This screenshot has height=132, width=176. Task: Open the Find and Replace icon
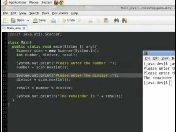(x=124, y=21)
